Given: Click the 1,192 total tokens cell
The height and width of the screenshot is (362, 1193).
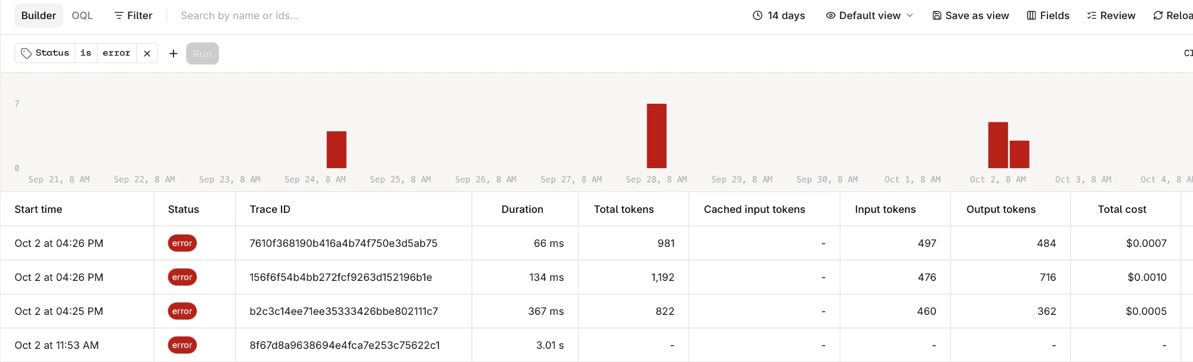Looking at the screenshot, I should [663, 277].
